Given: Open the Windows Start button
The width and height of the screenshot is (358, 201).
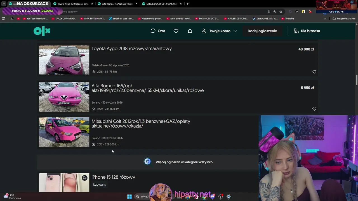Looking at the screenshot, I should click(x=129, y=197).
